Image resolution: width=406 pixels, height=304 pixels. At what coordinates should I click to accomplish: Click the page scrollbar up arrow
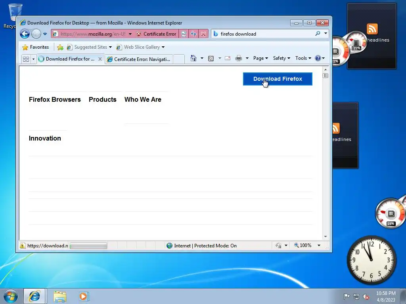click(x=326, y=70)
